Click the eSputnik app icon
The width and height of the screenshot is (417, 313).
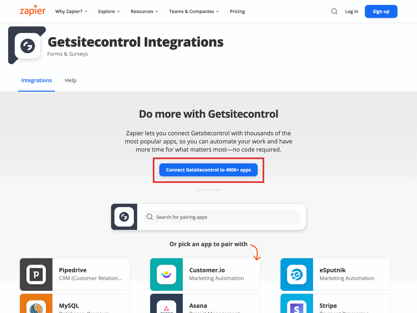tap(297, 274)
